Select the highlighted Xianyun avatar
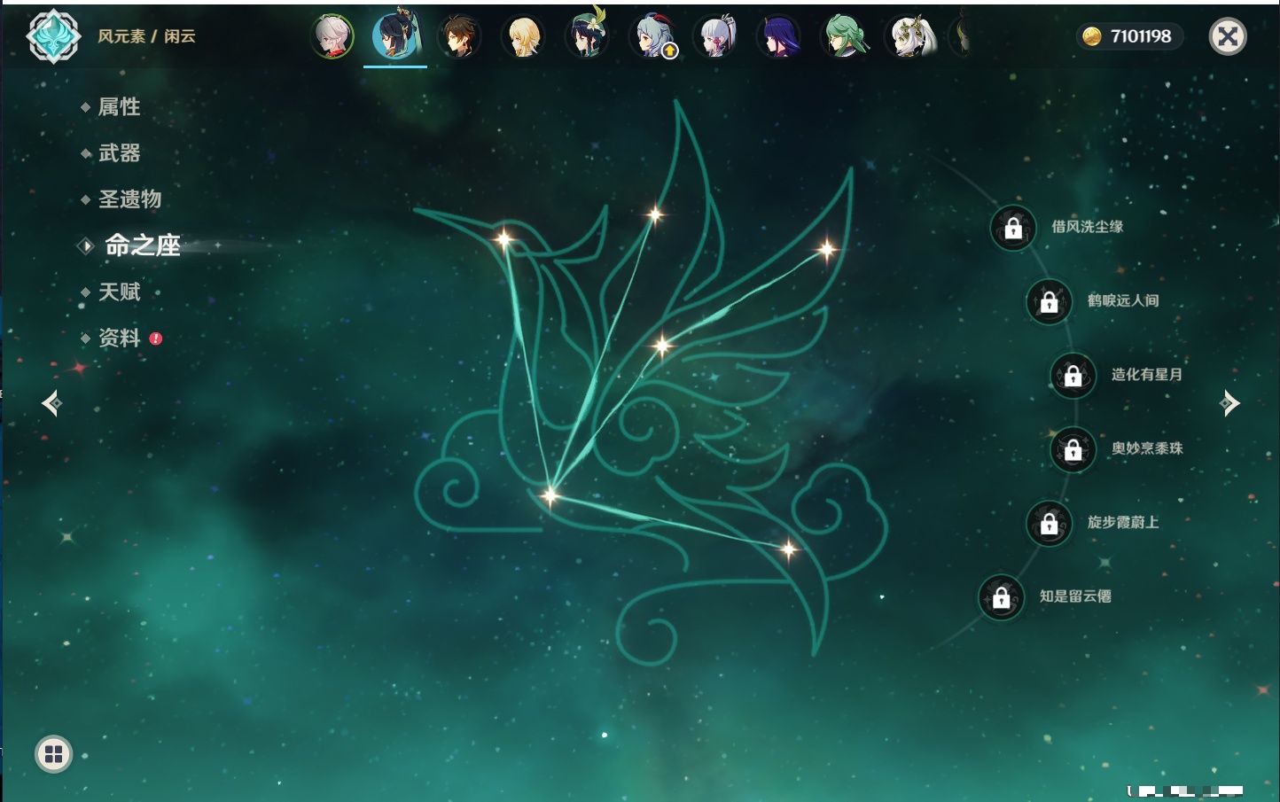The image size is (1280, 802). (x=395, y=35)
